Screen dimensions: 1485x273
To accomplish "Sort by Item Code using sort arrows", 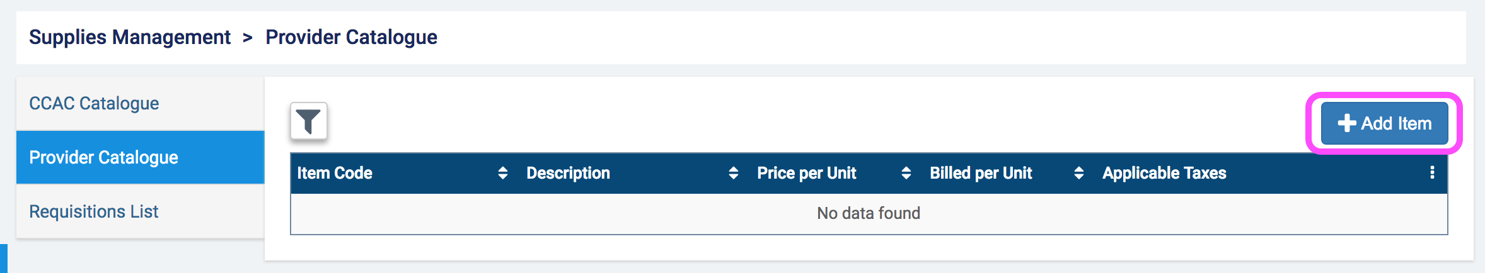I will (x=502, y=173).
